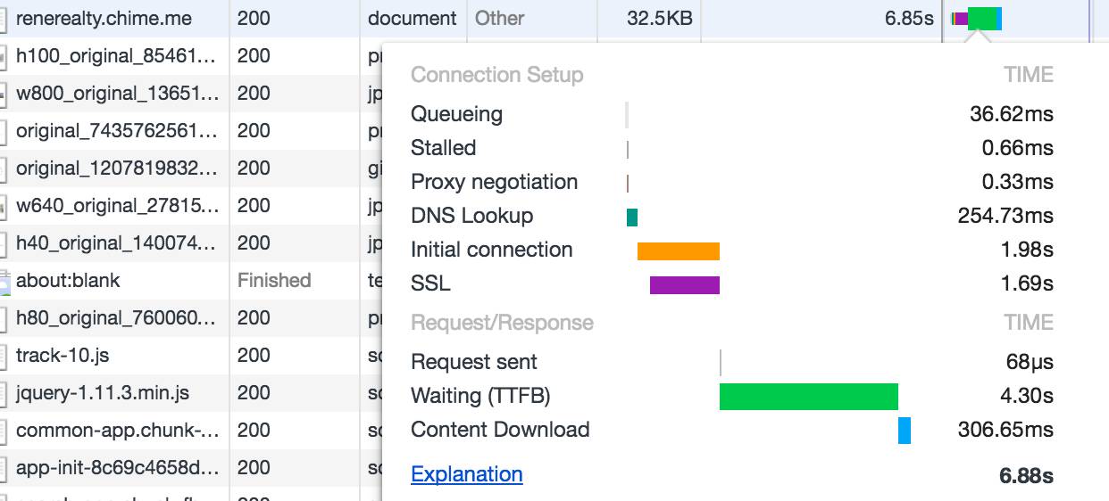
Task: Click the image icon beside w800_original file
Action: pyautogui.click(x=4, y=94)
